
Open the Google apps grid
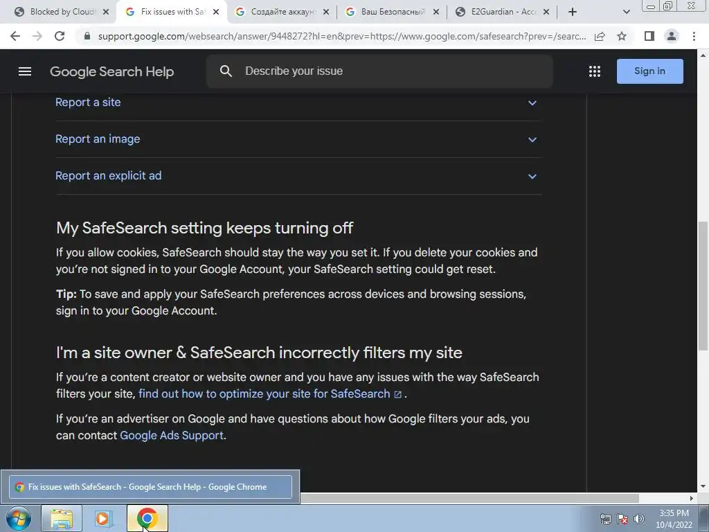tap(595, 71)
